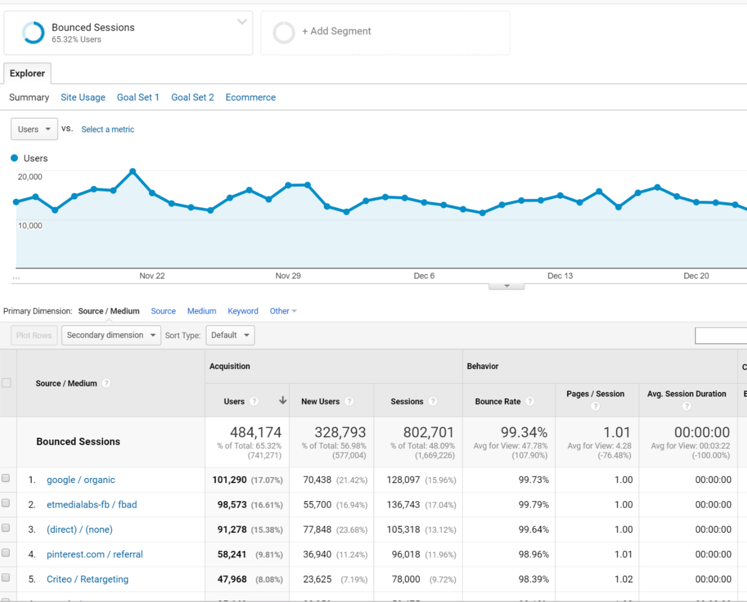Viewport: 747px width, 602px height.
Task: Expand the Other primary dimension dropdown
Action: tap(283, 311)
